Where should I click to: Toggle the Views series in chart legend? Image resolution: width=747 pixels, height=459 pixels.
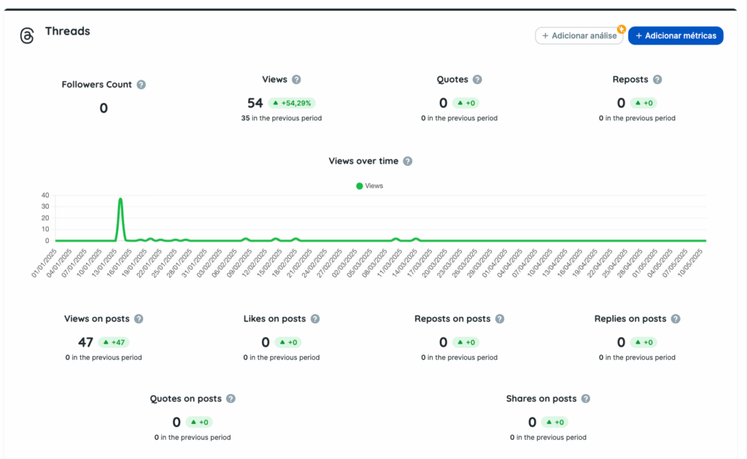tap(370, 186)
